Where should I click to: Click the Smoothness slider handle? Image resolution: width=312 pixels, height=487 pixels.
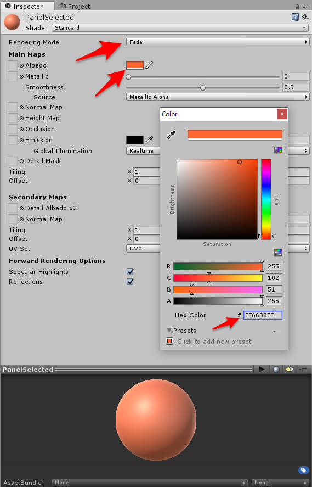[x=203, y=88]
